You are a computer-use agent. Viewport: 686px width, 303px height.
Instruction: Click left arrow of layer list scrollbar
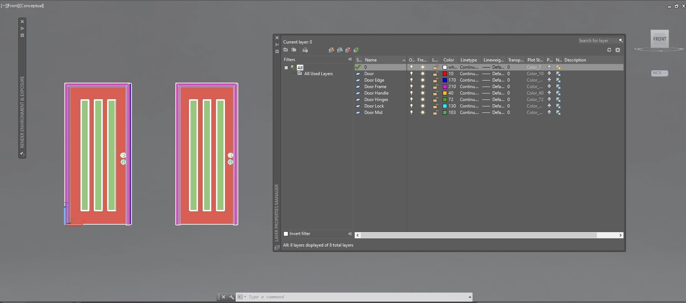(x=358, y=235)
